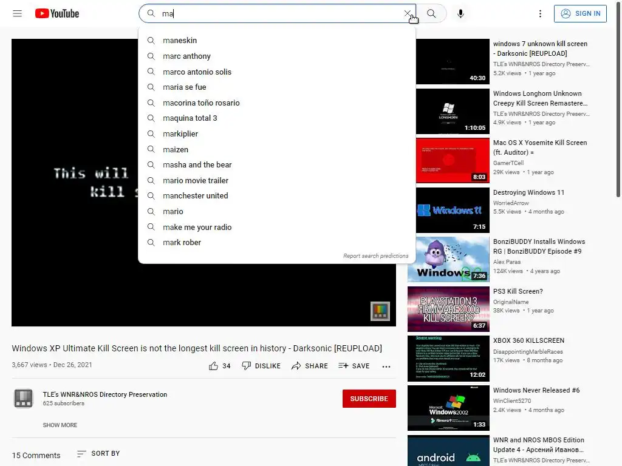Open 'TLE's WNR&NROS Directory Preservation' channel name

(104, 394)
